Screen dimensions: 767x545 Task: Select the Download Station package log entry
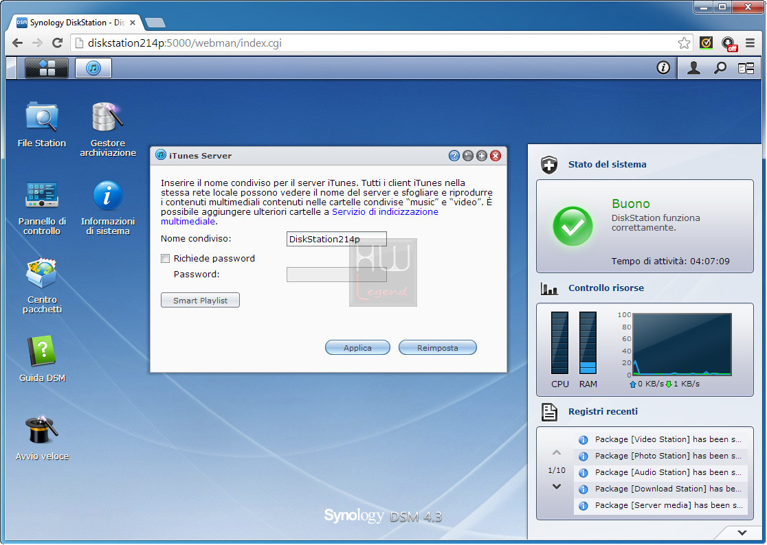coord(661,489)
